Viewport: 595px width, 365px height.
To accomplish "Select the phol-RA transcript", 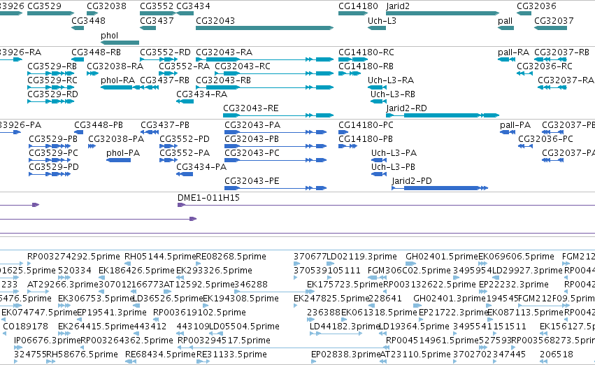I will click(117, 80).
